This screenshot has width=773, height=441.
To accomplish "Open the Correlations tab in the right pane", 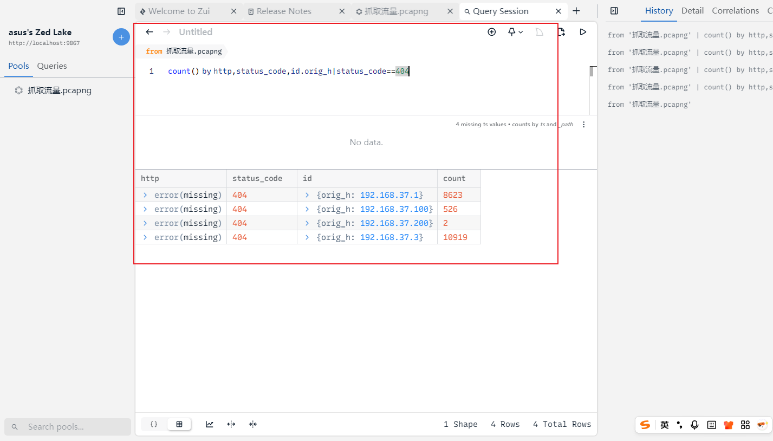I will (735, 11).
